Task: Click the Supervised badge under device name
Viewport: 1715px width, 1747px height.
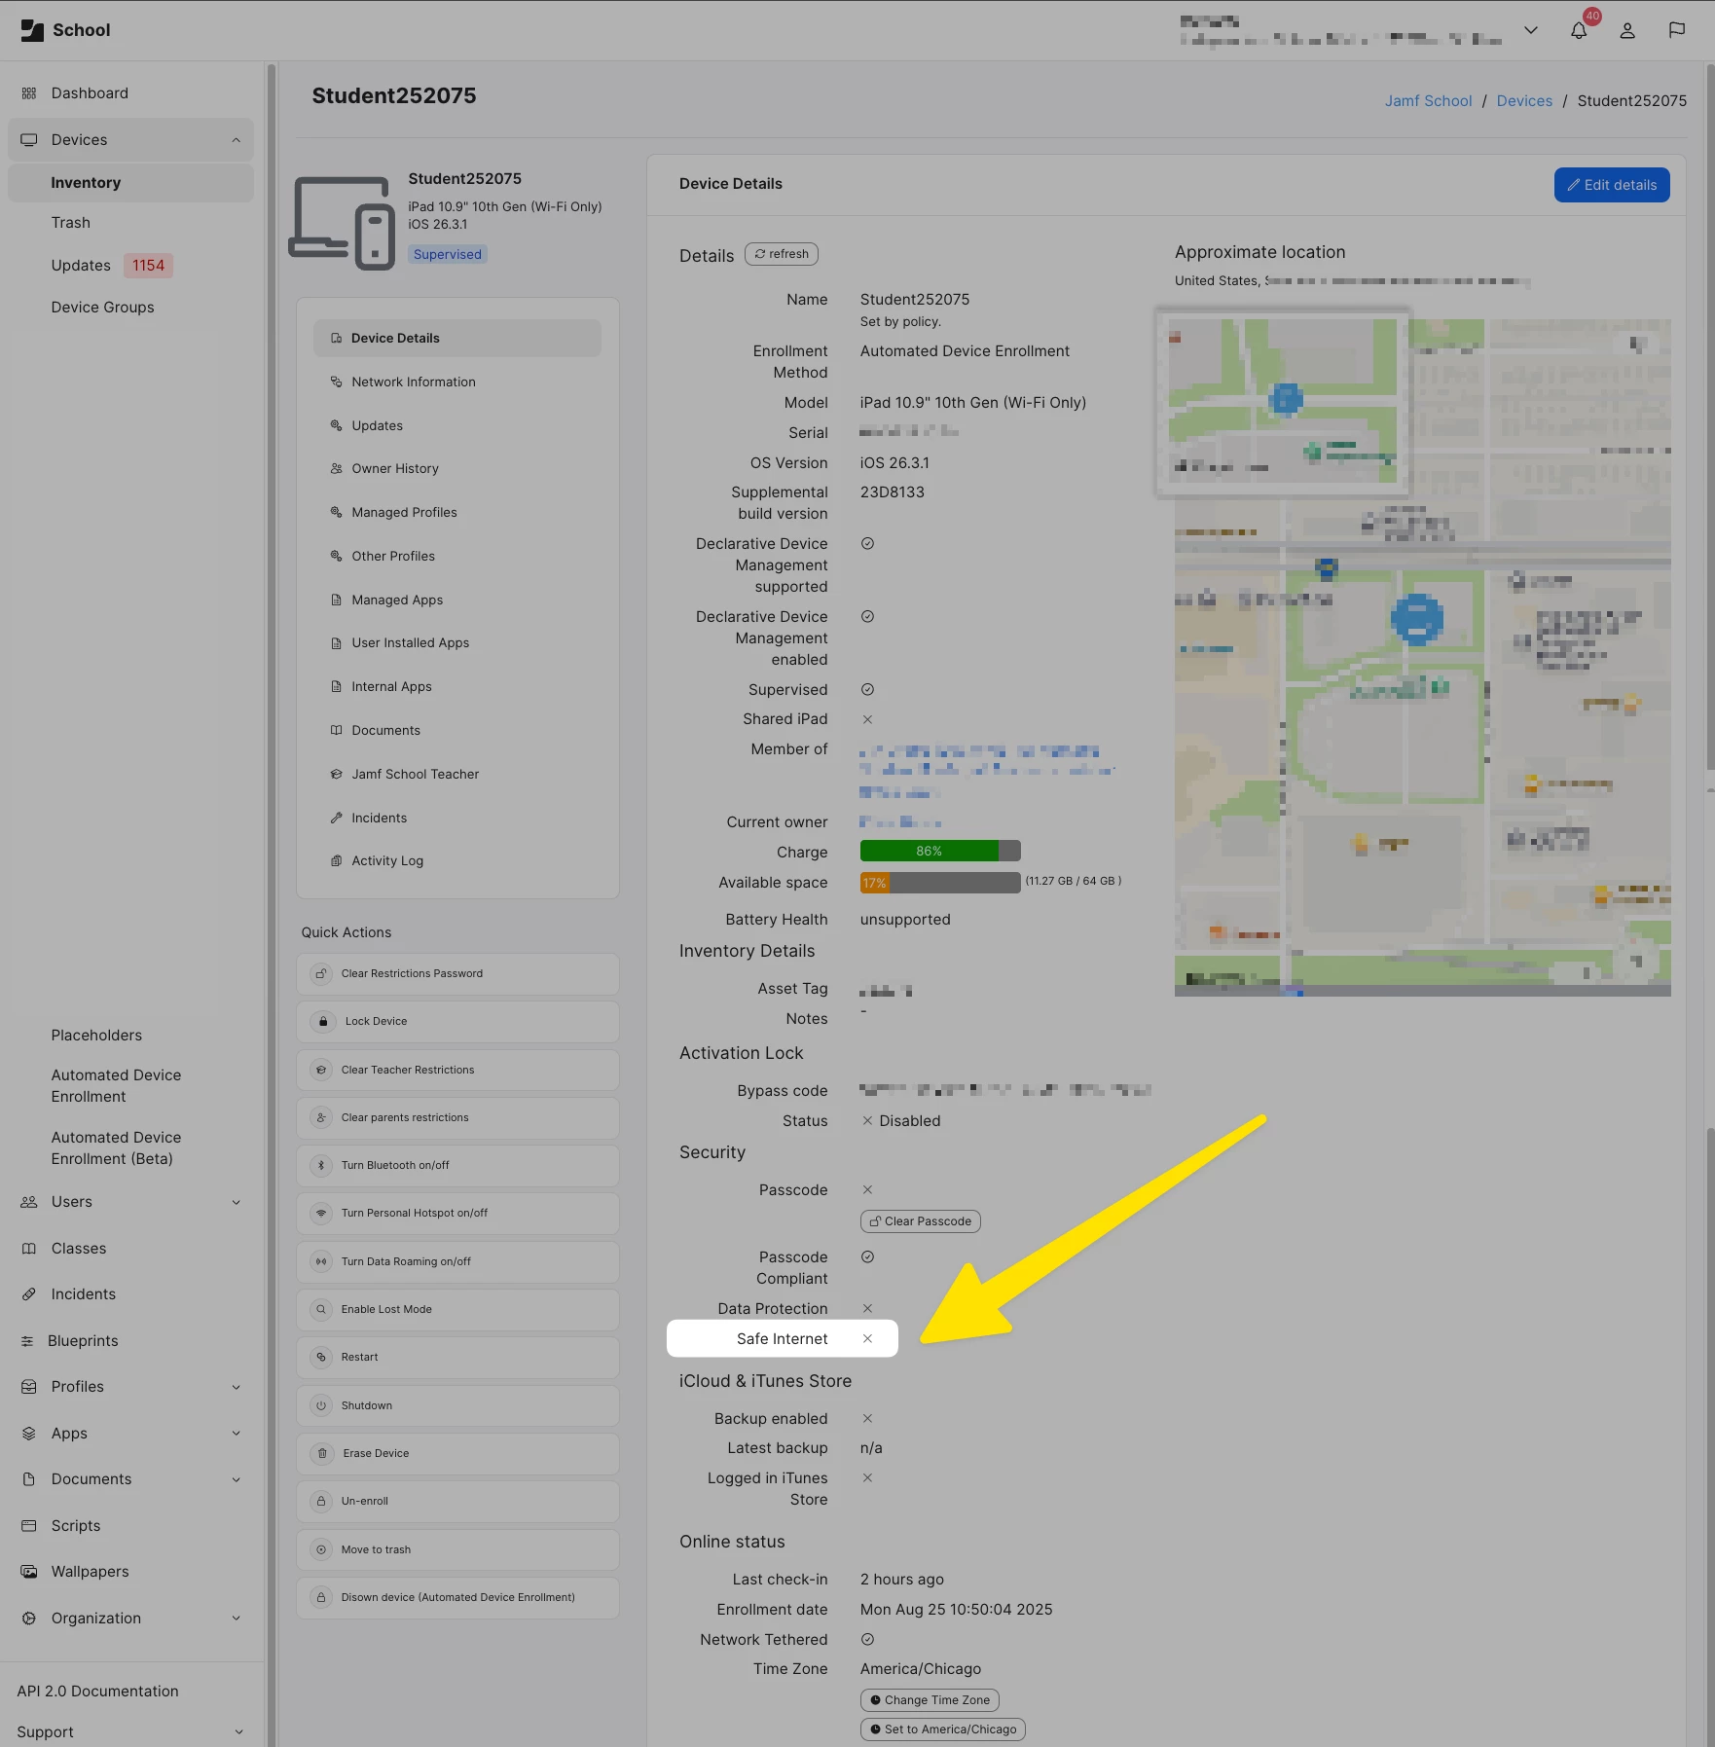Action: pyautogui.click(x=447, y=254)
